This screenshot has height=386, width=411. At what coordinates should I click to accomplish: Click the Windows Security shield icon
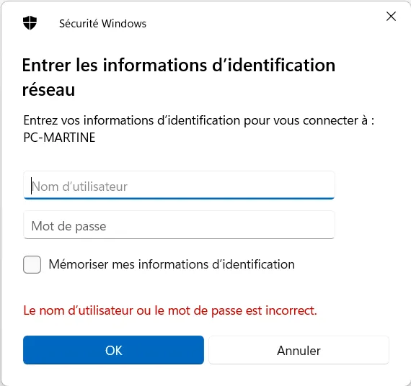pos(30,23)
